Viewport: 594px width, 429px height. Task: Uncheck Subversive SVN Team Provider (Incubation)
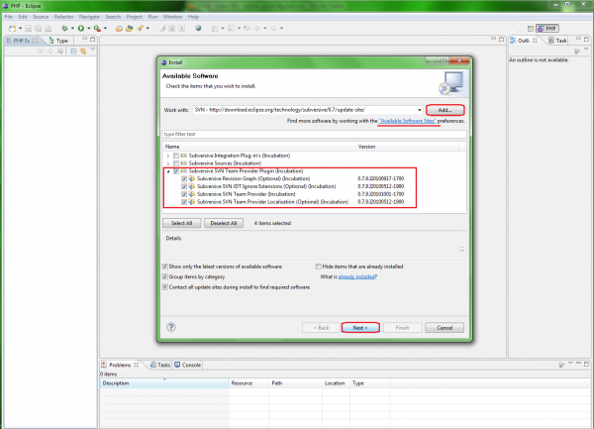(184, 194)
